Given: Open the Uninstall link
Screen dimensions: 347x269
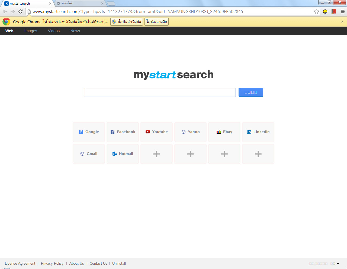Looking at the screenshot, I should [119, 263].
